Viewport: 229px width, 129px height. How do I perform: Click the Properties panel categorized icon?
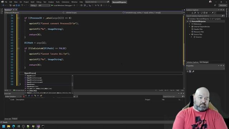(187, 72)
